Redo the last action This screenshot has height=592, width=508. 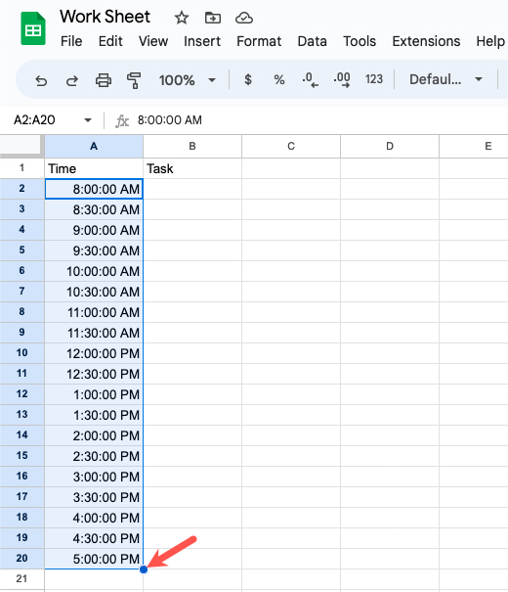72,80
